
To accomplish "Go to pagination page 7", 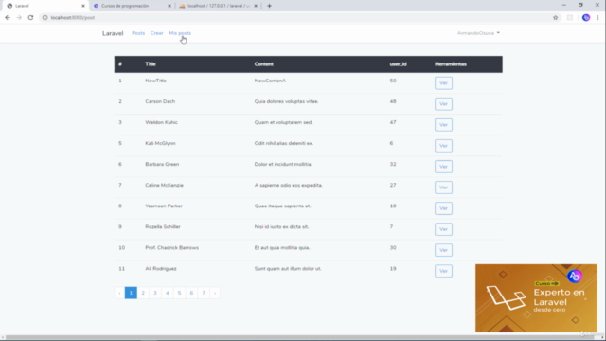I will (x=204, y=293).
